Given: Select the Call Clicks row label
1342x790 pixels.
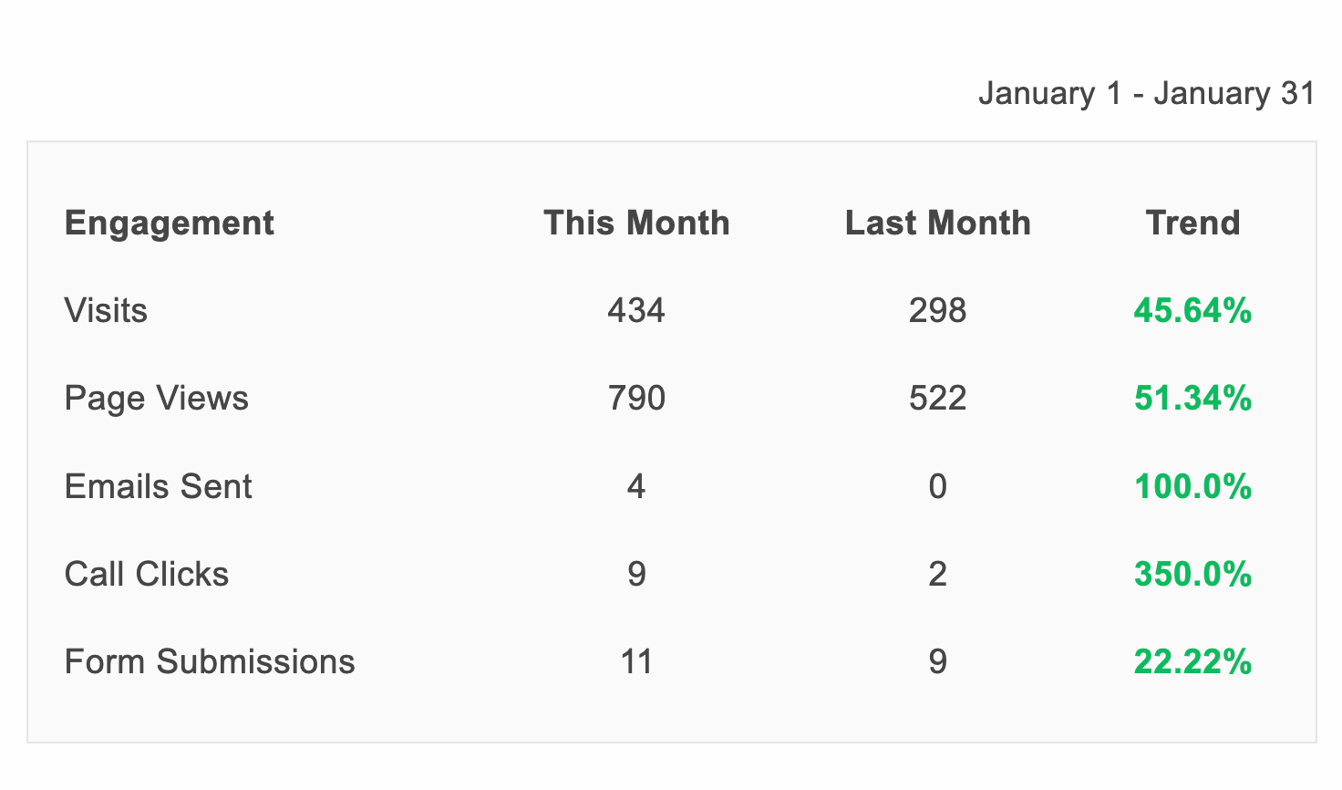Looking at the screenshot, I should point(147,574).
